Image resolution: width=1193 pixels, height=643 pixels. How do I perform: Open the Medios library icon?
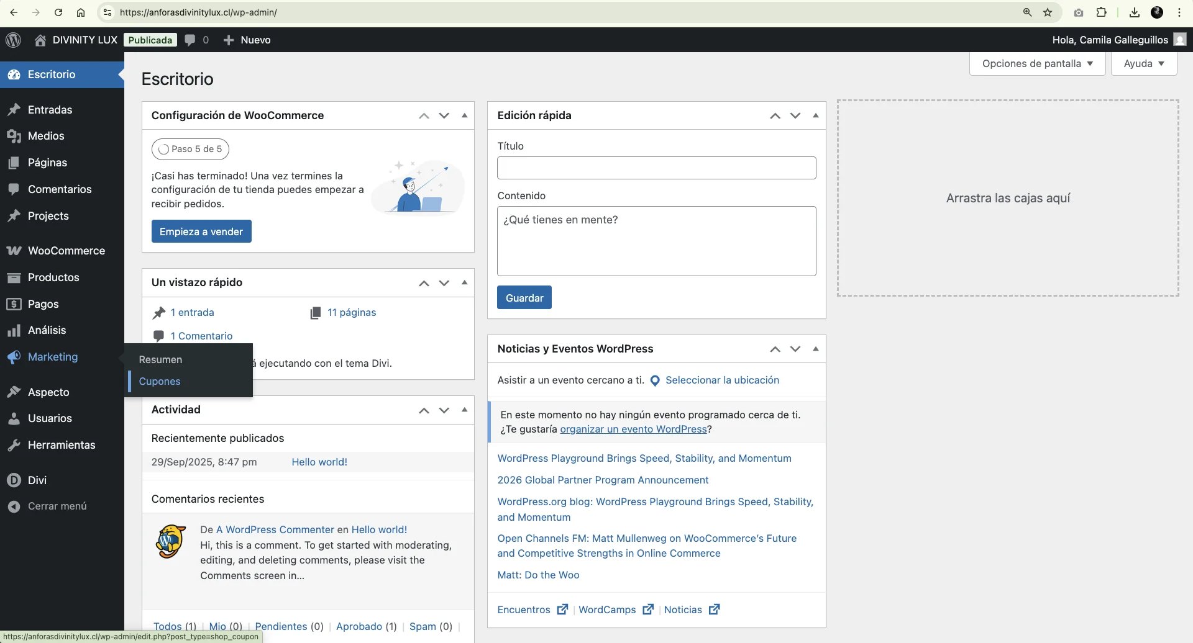point(14,136)
